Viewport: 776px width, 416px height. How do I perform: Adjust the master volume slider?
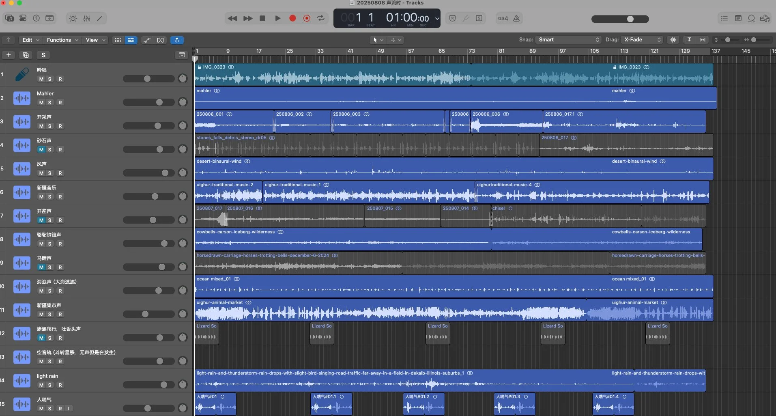click(x=620, y=19)
